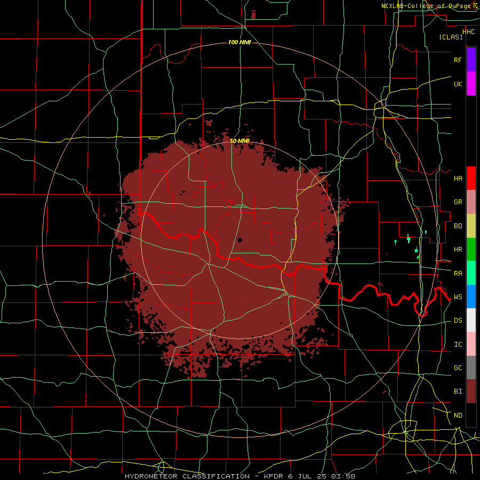Click the BI legend label

tap(458, 391)
